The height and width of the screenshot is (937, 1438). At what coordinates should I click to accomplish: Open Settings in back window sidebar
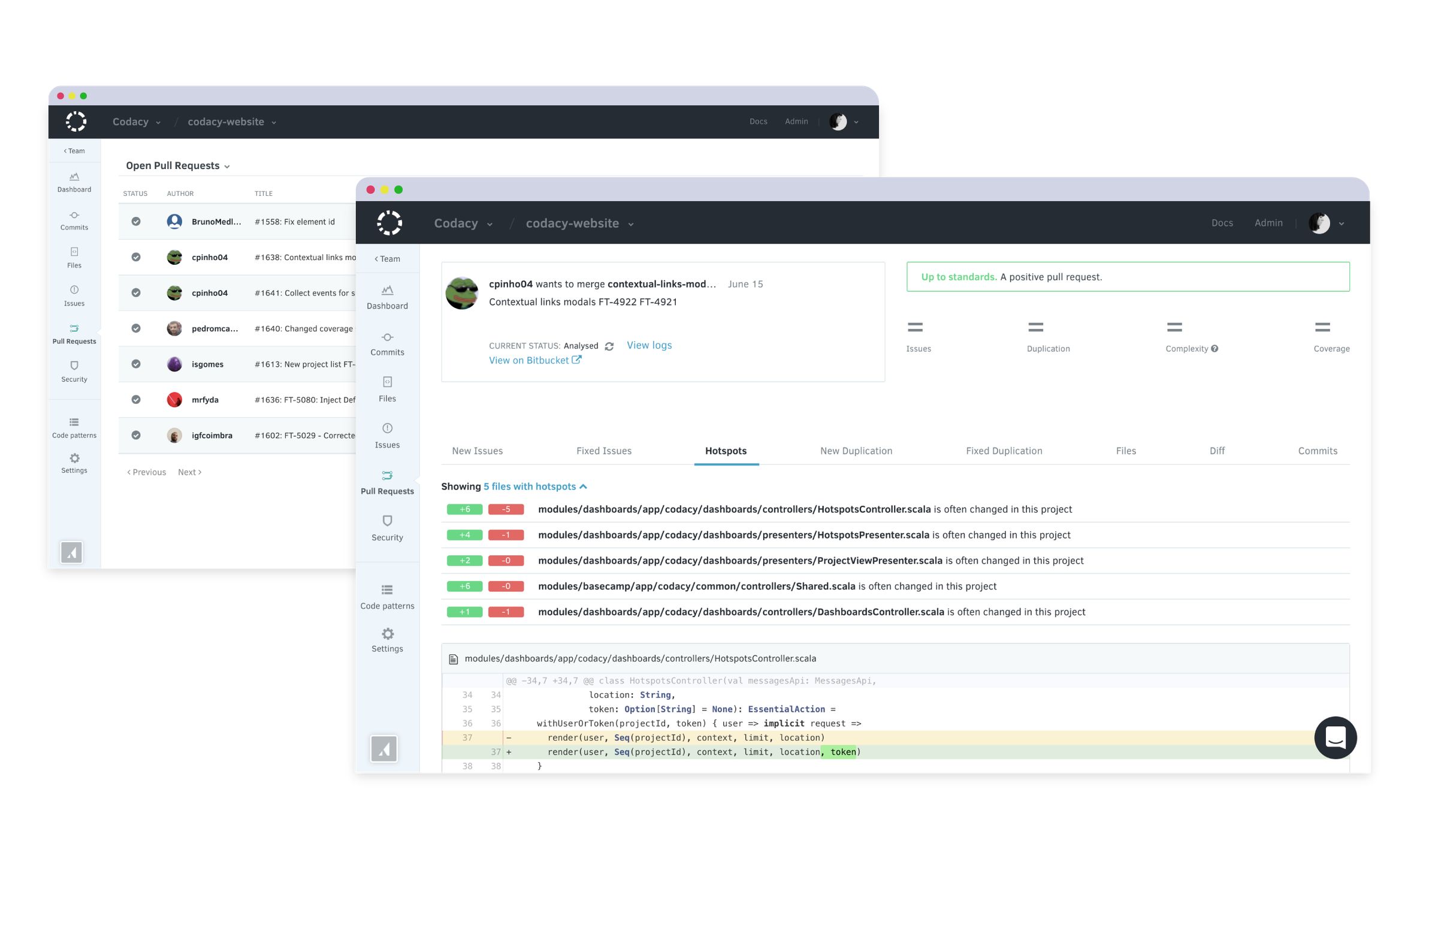point(74,463)
